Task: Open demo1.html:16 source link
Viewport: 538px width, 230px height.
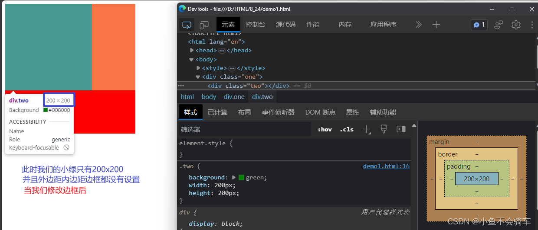Action: 386,166
